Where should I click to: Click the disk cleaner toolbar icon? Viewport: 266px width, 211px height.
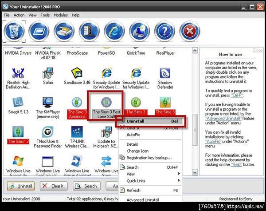64,31
